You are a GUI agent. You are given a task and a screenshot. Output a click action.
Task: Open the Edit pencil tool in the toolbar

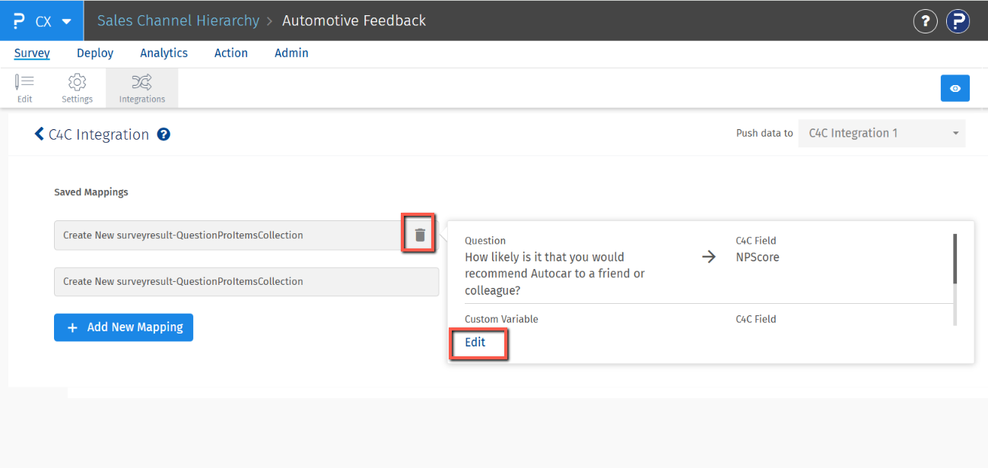point(24,87)
